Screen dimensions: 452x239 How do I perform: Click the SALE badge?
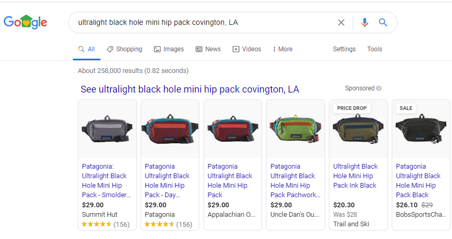[406, 108]
